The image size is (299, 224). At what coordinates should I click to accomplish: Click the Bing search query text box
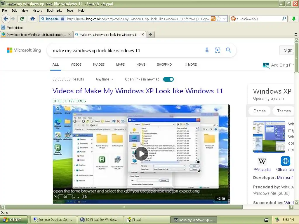click(x=126, y=50)
